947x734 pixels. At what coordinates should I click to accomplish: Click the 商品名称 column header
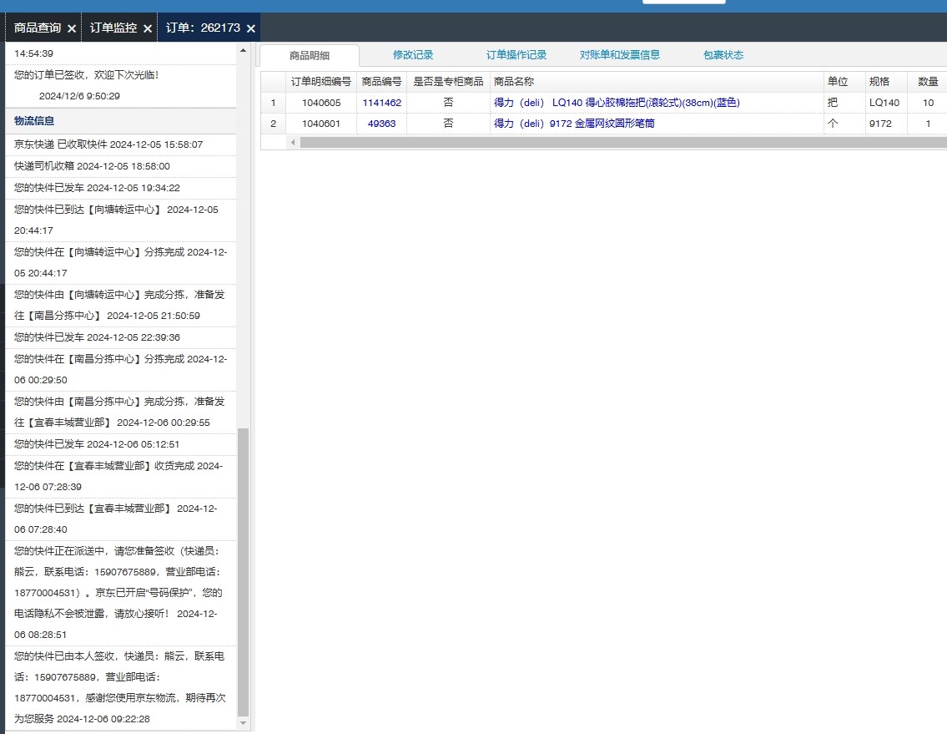(x=657, y=82)
